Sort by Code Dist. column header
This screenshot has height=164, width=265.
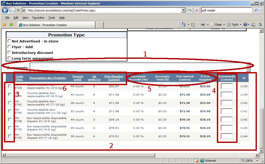[20, 78]
